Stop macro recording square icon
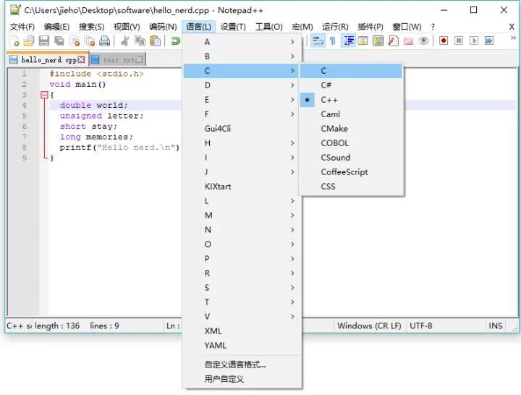Viewport: 521px width, 395px height. [x=459, y=41]
